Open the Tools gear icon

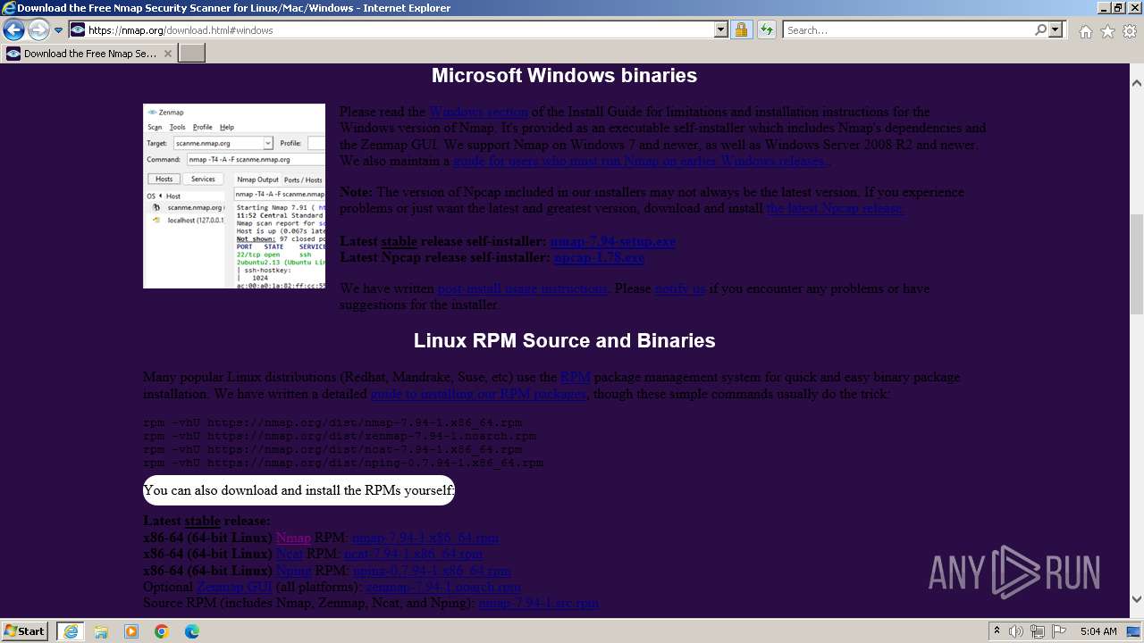[1130, 31]
